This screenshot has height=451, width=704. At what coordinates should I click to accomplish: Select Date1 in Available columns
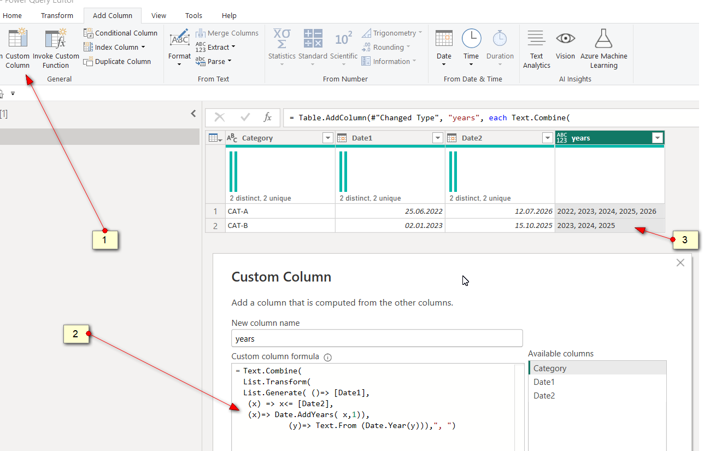(x=597, y=382)
